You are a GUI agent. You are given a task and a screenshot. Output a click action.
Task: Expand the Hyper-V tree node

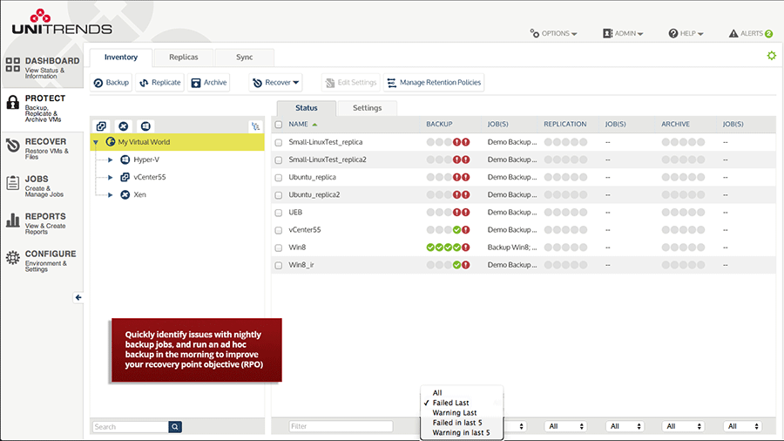(111, 160)
